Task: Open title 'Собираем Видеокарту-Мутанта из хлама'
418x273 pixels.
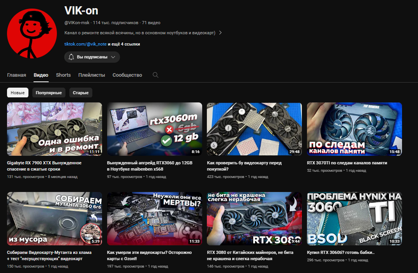Action: point(49,255)
